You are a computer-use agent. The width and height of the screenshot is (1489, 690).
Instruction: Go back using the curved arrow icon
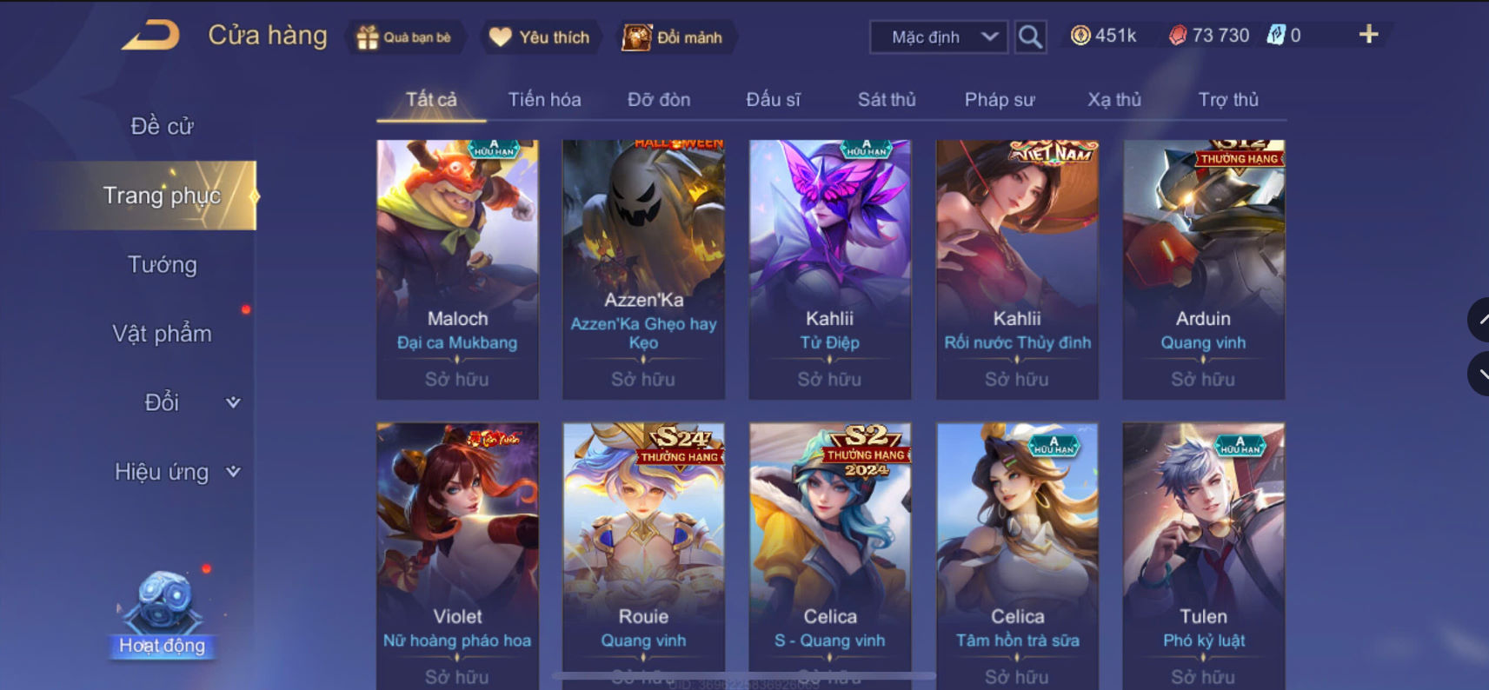coord(150,36)
